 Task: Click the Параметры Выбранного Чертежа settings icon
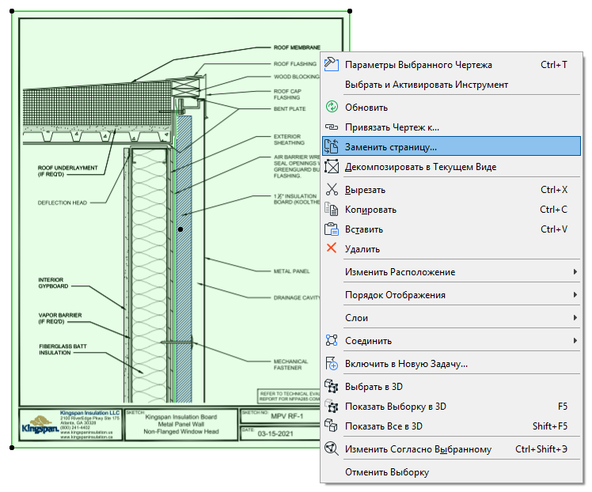(x=332, y=65)
